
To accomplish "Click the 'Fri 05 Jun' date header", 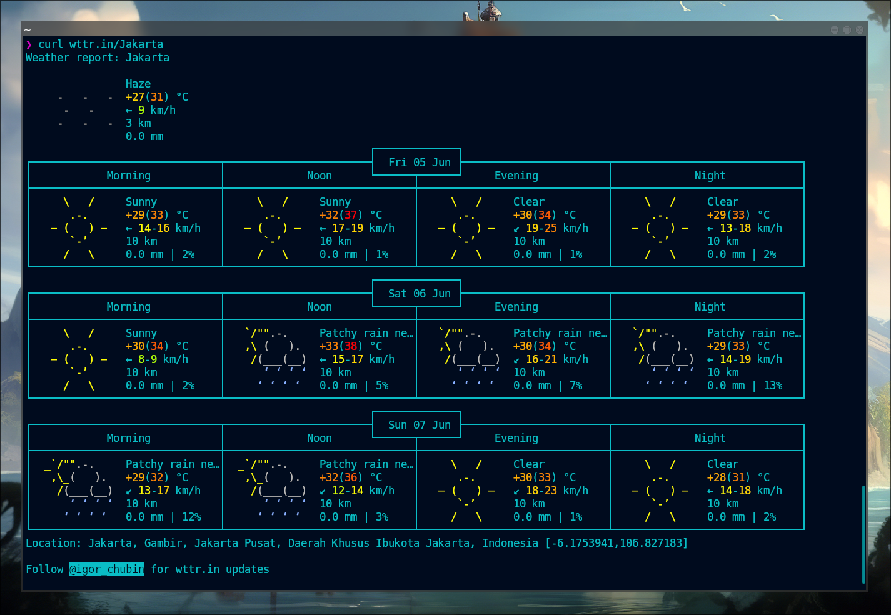I will pos(420,162).
